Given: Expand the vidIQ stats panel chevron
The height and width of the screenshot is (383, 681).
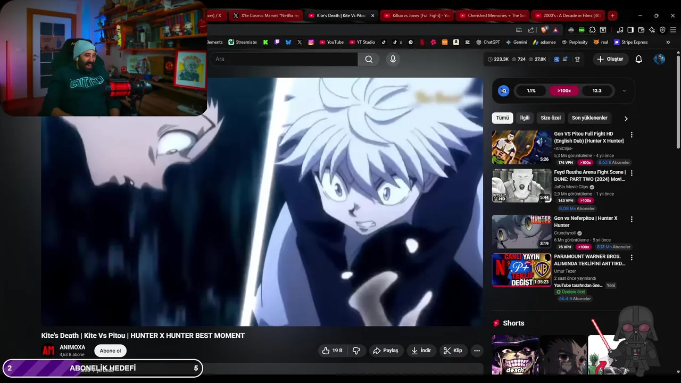Looking at the screenshot, I should pos(624,91).
